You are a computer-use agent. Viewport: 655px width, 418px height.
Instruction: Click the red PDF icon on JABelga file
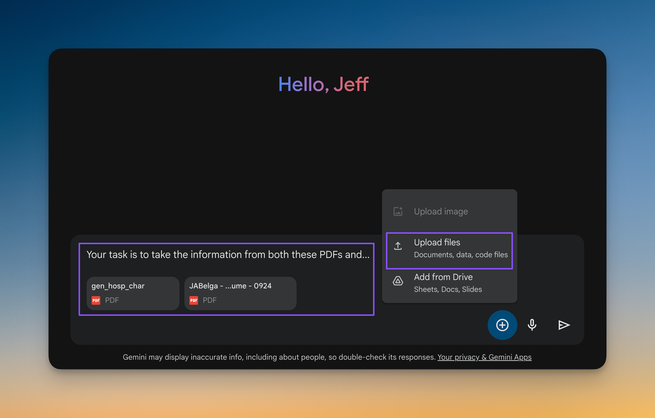coord(194,300)
